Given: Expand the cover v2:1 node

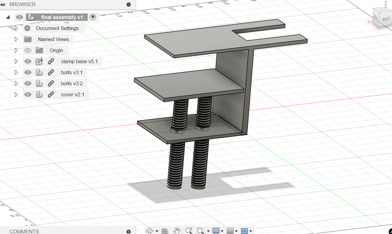Looking at the screenshot, I should (16, 94).
